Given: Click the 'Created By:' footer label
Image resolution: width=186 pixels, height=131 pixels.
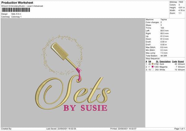Looking at the screenshot, I should 7,129.
